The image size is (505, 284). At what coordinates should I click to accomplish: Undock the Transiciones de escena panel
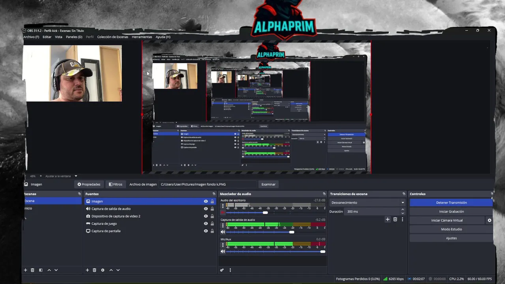tap(404, 194)
